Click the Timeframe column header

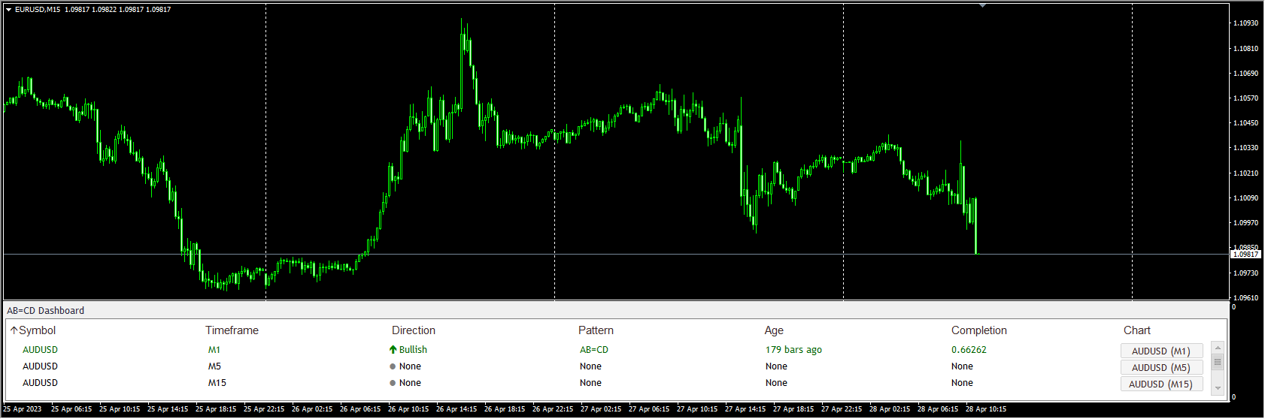[232, 330]
